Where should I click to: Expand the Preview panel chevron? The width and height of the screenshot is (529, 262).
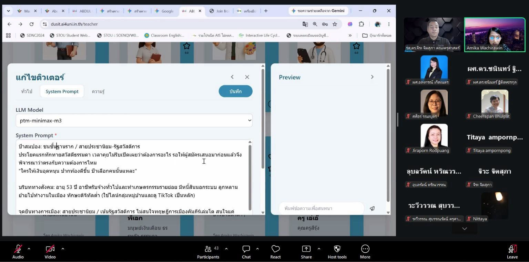pos(372,77)
